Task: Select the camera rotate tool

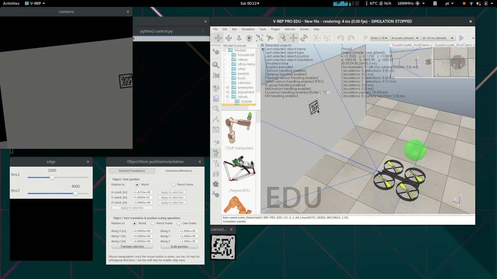Action: [229, 38]
